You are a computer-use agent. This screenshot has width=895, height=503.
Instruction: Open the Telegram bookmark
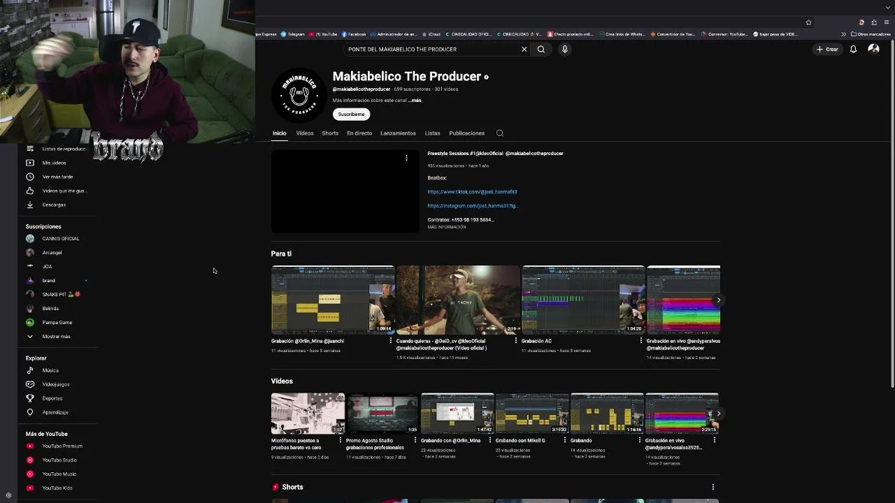tap(292, 34)
